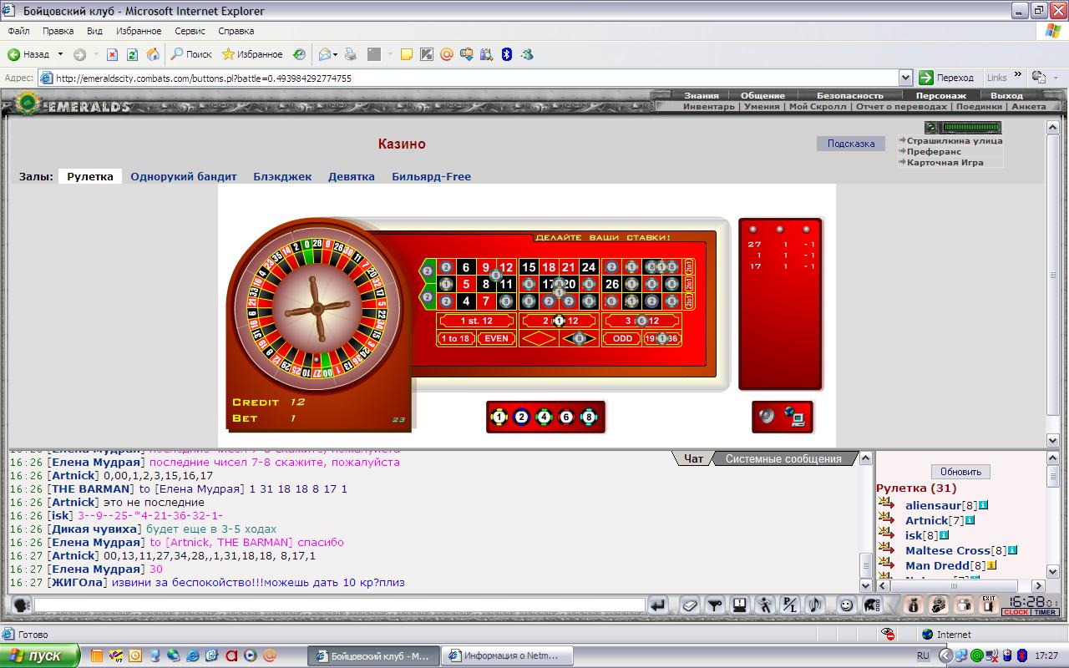Switch to Однорукий бандит hall

(x=184, y=176)
